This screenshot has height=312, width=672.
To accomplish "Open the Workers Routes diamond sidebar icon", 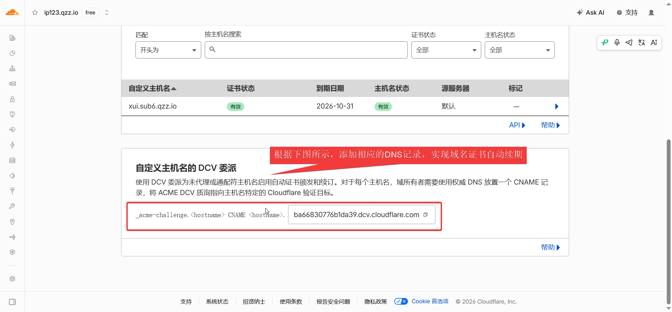I will pyautogui.click(x=12, y=176).
